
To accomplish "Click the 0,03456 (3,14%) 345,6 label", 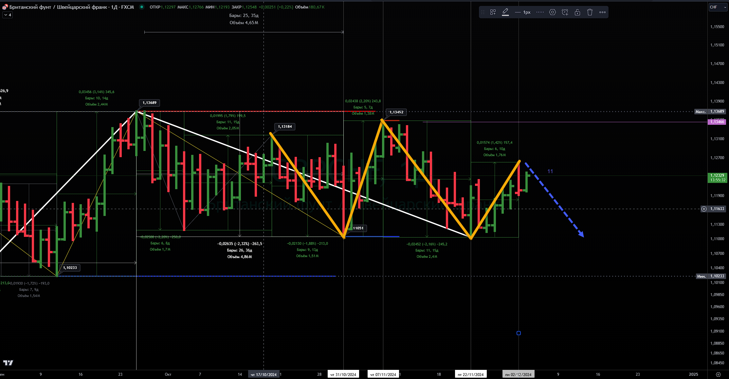I will tap(97, 92).
